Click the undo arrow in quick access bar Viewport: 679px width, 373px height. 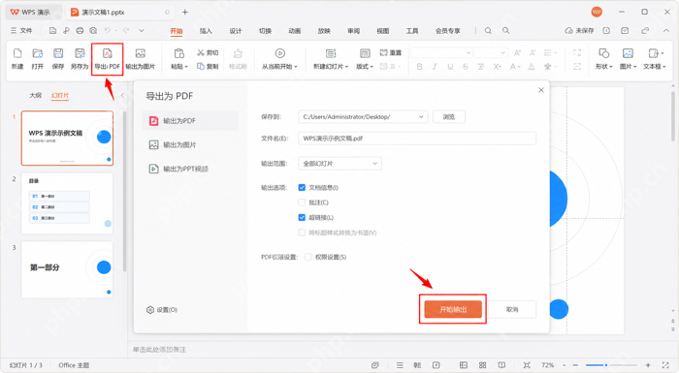click(108, 31)
